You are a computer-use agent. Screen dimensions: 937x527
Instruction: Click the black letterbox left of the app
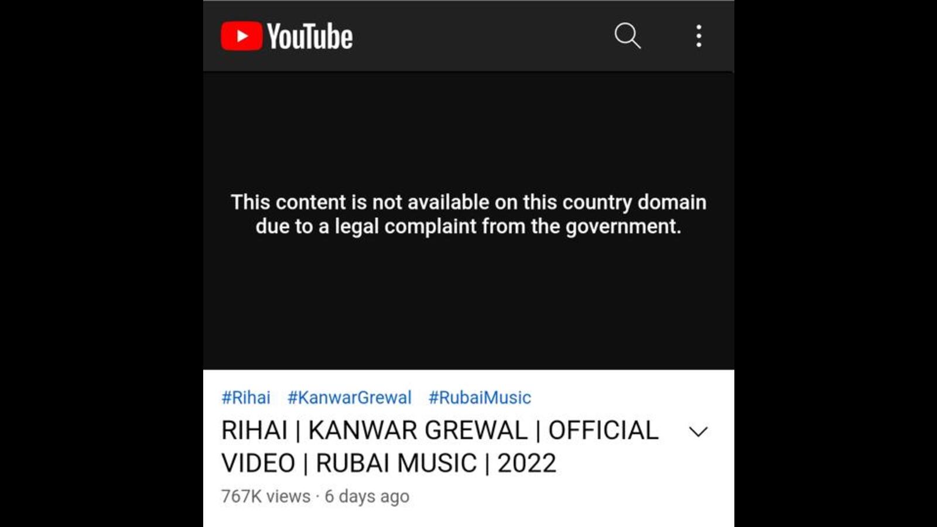click(x=101, y=263)
